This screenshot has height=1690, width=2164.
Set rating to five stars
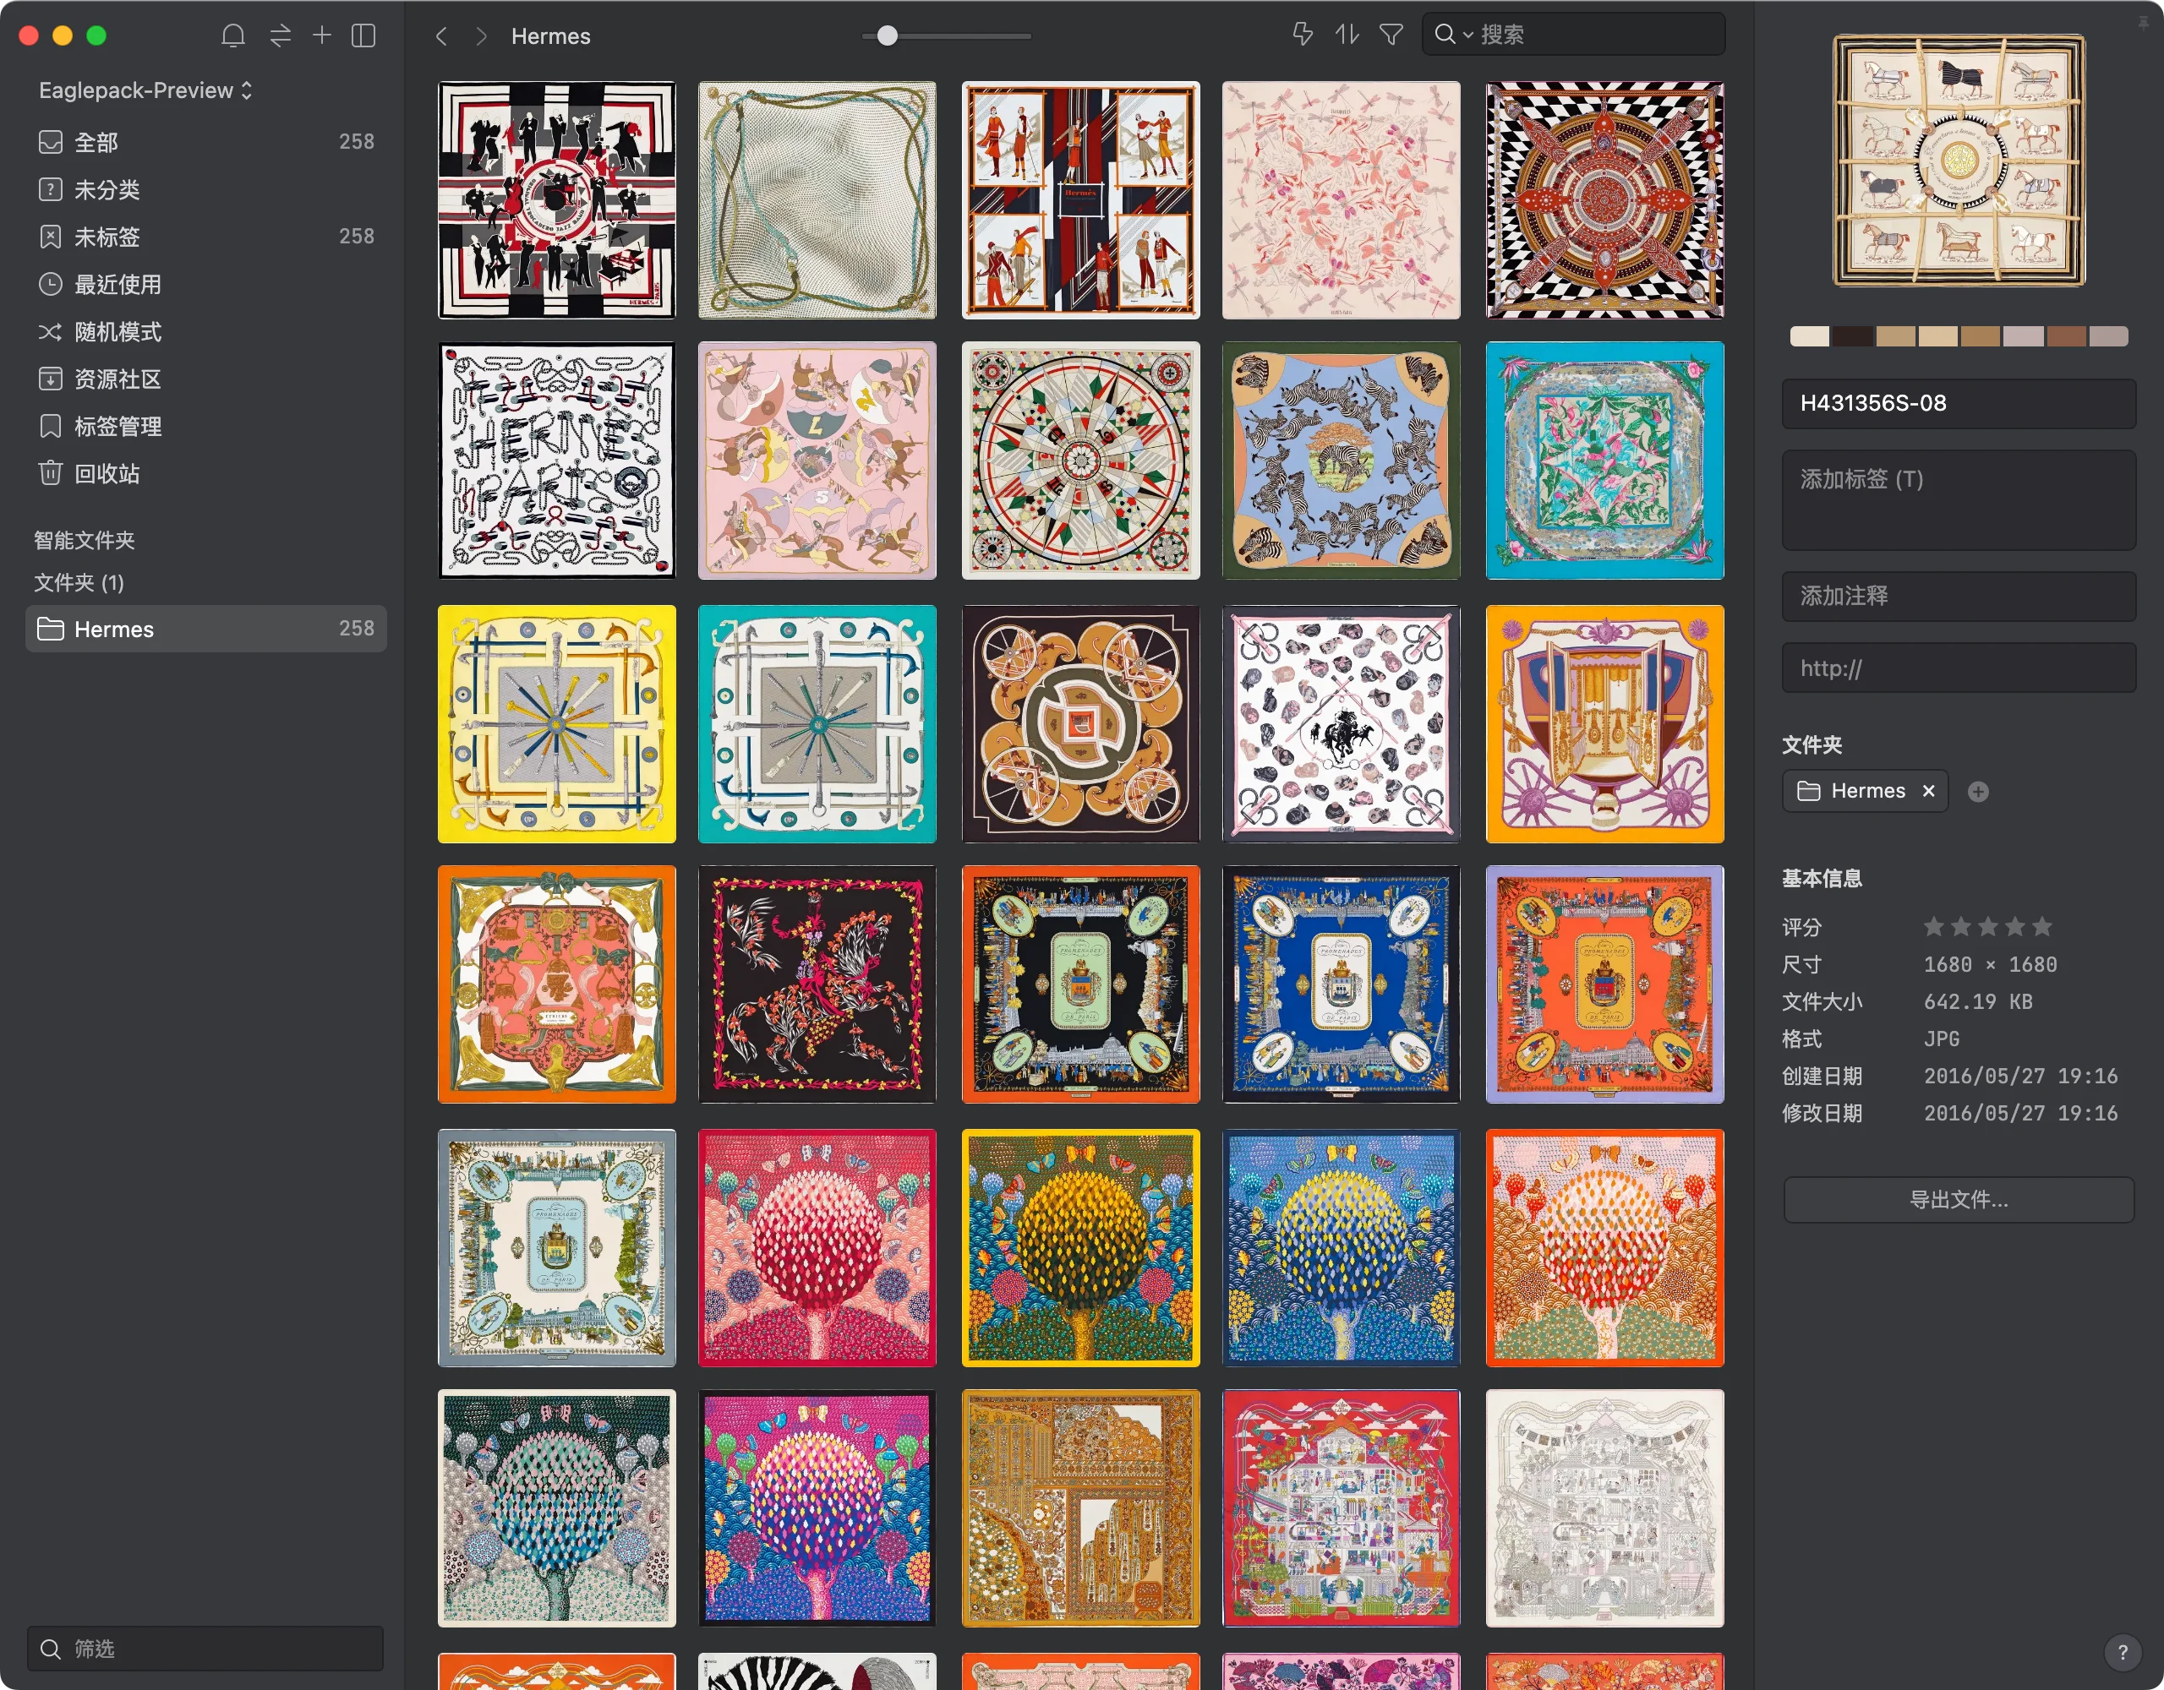[2042, 927]
